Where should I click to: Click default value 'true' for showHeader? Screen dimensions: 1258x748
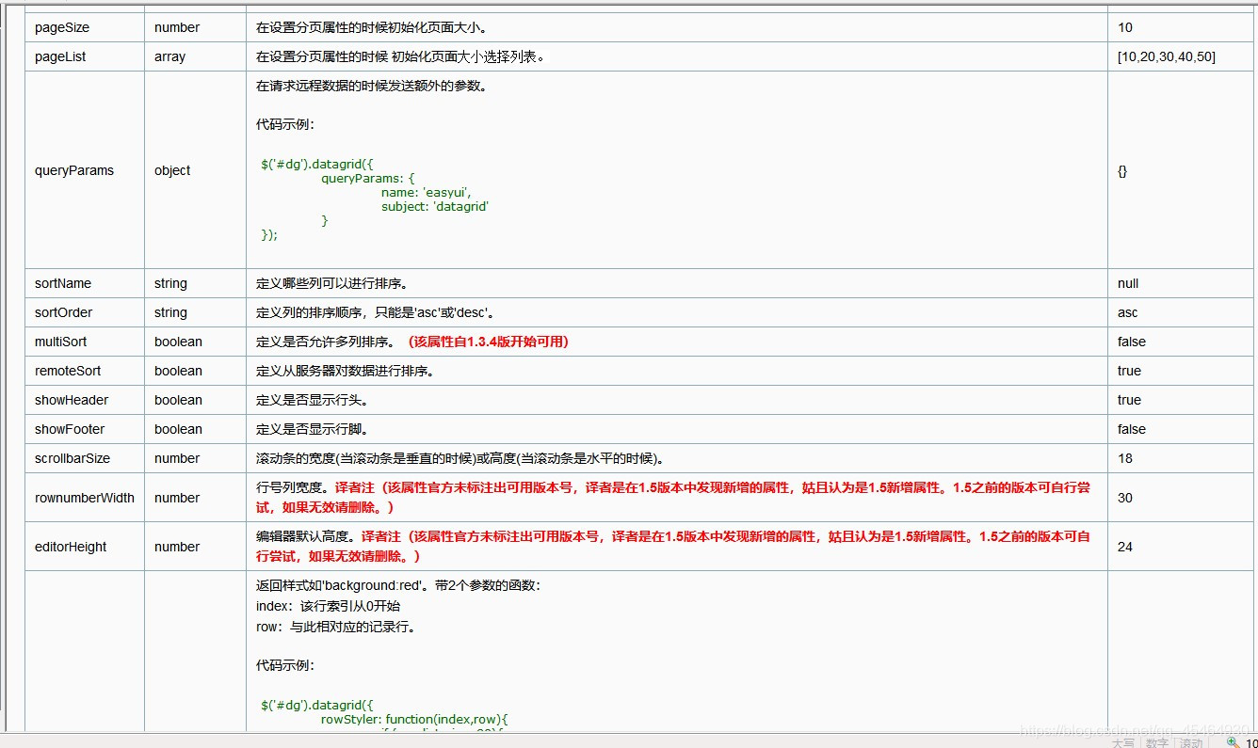tap(1129, 400)
